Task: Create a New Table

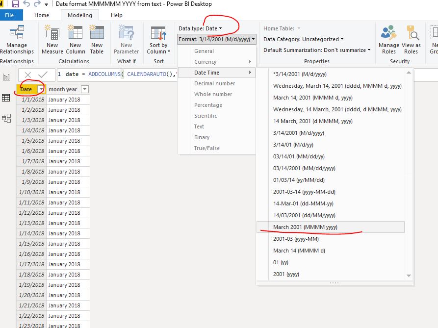Action: [97, 39]
